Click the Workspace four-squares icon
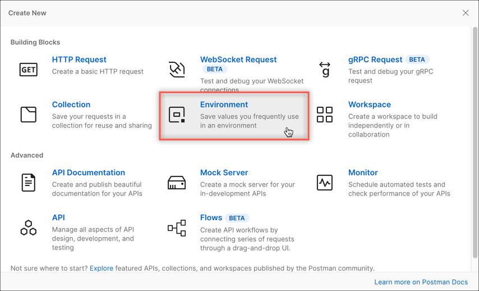The image size is (479, 291). point(325,115)
